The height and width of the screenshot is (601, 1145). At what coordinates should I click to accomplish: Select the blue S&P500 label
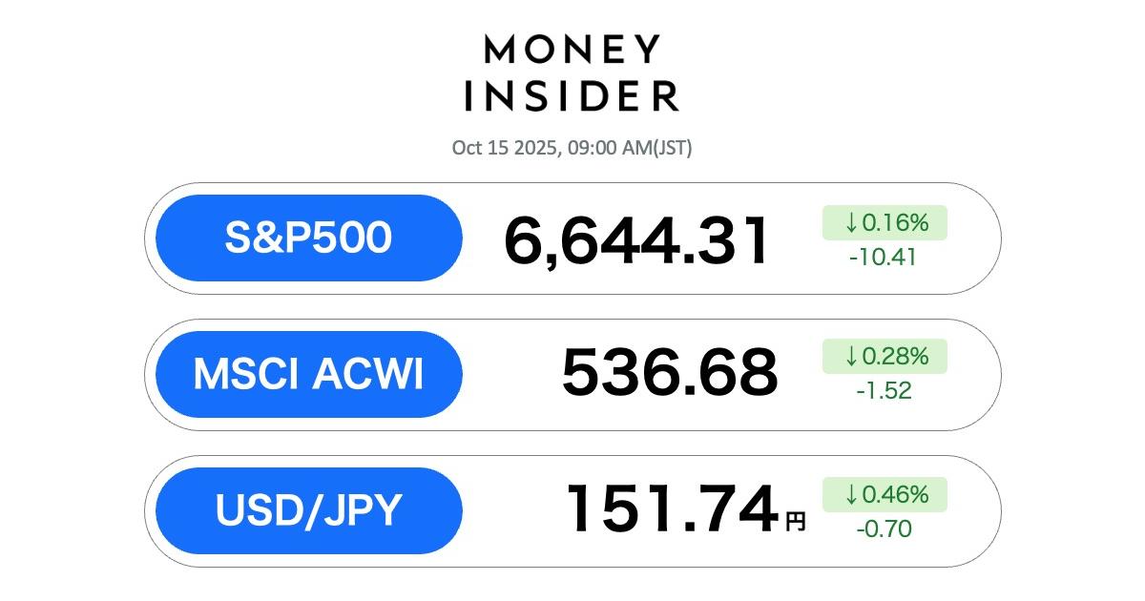point(308,238)
